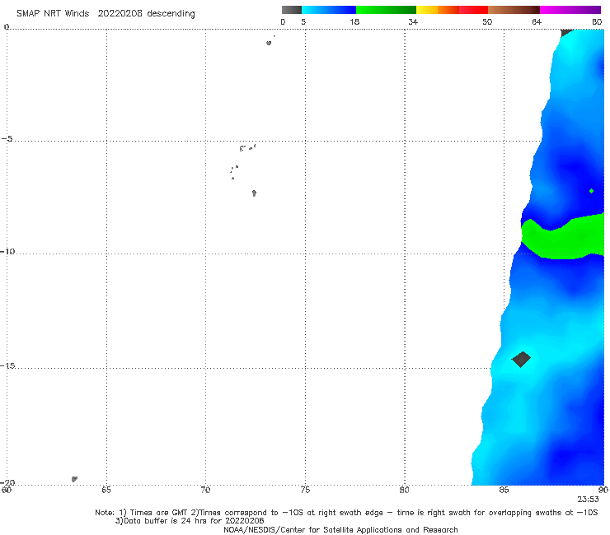This screenshot has height=535, width=610.
Task: Click the "-10" latitude axis label
Action: (x=7, y=251)
